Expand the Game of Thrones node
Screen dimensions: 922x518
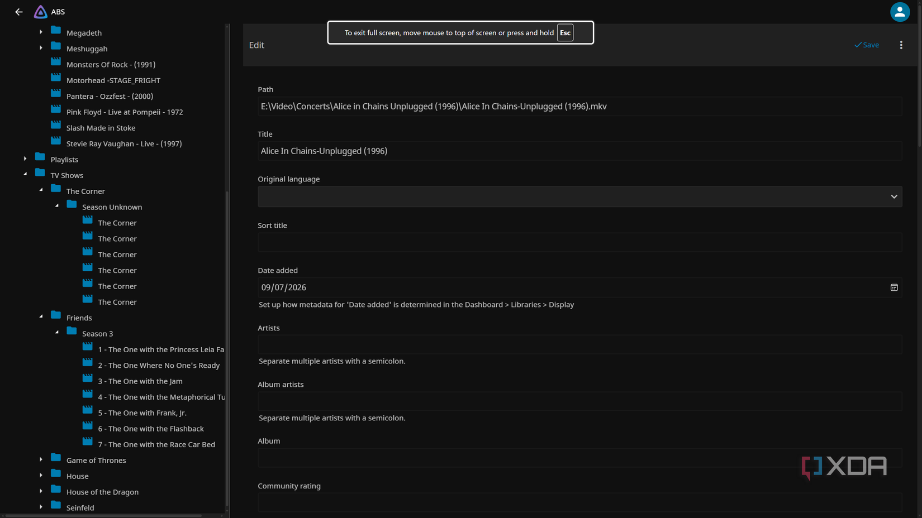coord(41,460)
